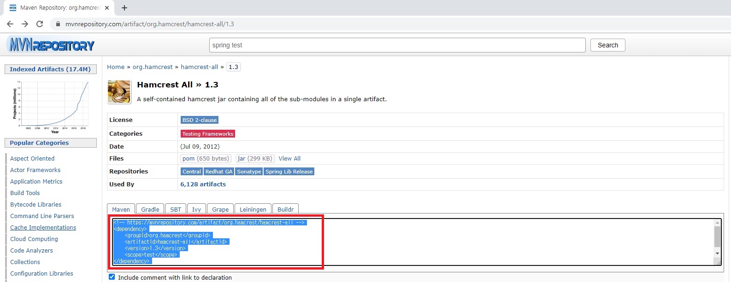The width and height of the screenshot is (731, 282).
Task: Open Indexed Artifacts (17.4M) header link
Action: [50, 69]
